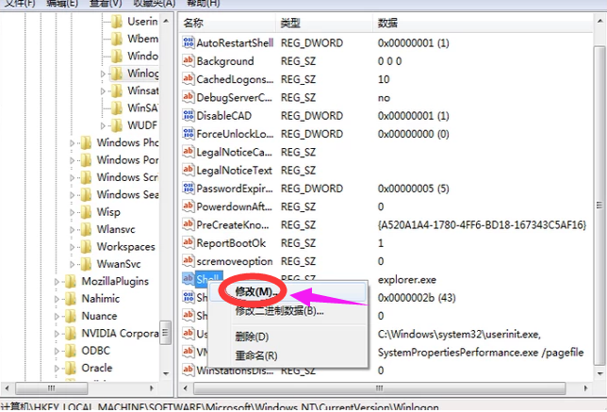Click the tree pane vertical scrollbar

pos(167,189)
